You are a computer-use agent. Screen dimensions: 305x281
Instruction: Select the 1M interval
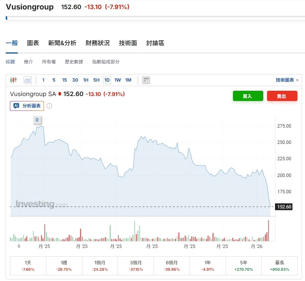click(x=128, y=80)
